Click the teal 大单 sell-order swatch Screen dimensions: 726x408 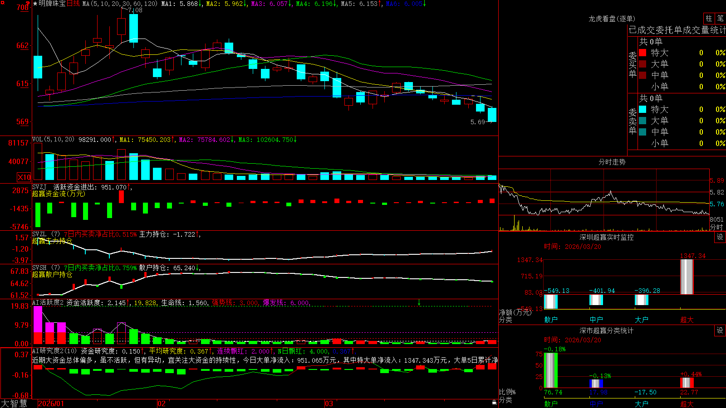(643, 121)
